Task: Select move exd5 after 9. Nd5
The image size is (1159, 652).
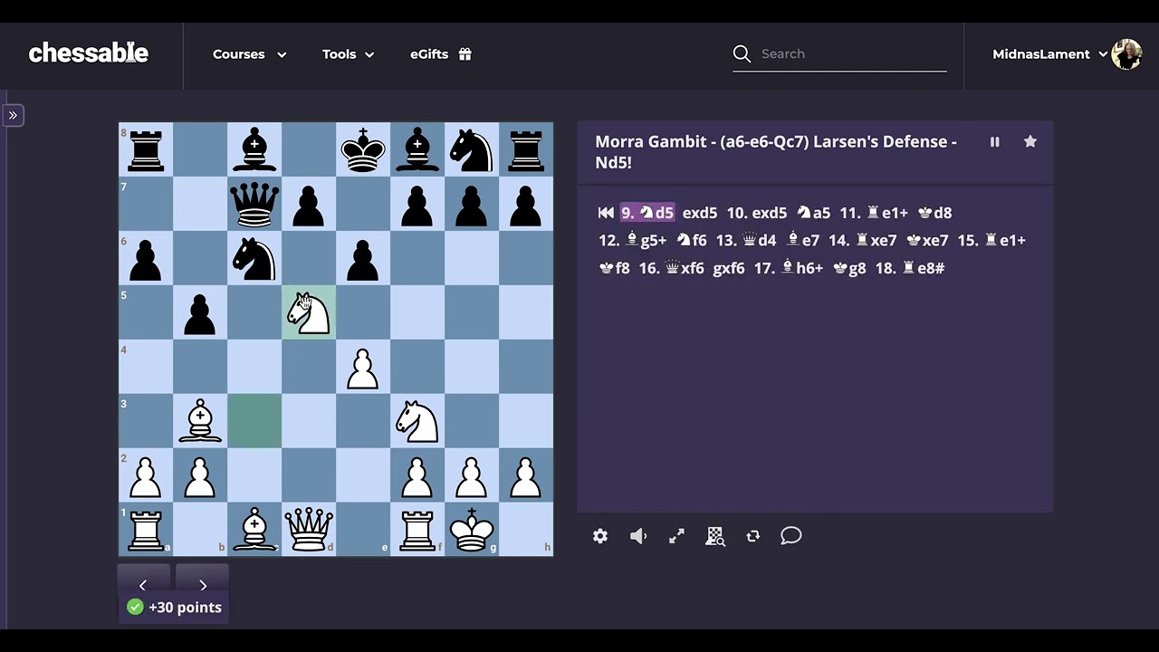Action: tap(699, 213)
